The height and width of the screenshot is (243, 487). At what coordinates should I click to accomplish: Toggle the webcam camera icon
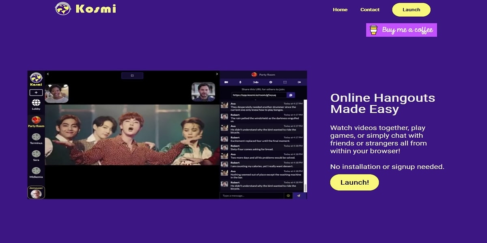pos(226,82)
